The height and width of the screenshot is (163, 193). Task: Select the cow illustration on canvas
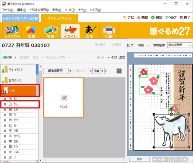pyautogui.click(x=171, y=131)
